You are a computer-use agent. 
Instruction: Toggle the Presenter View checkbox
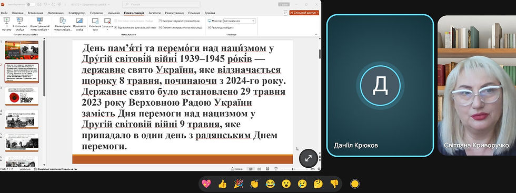pos(209,28)
